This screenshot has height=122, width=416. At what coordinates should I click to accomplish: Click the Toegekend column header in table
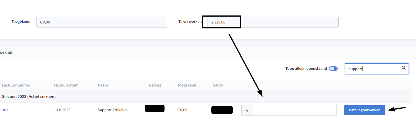(x=187, y=85)
